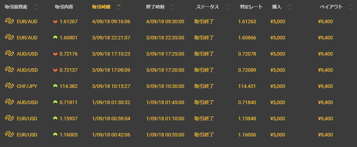
Task: Click the red down arrow next to 1.61267
Action: [x=55, y=21]
